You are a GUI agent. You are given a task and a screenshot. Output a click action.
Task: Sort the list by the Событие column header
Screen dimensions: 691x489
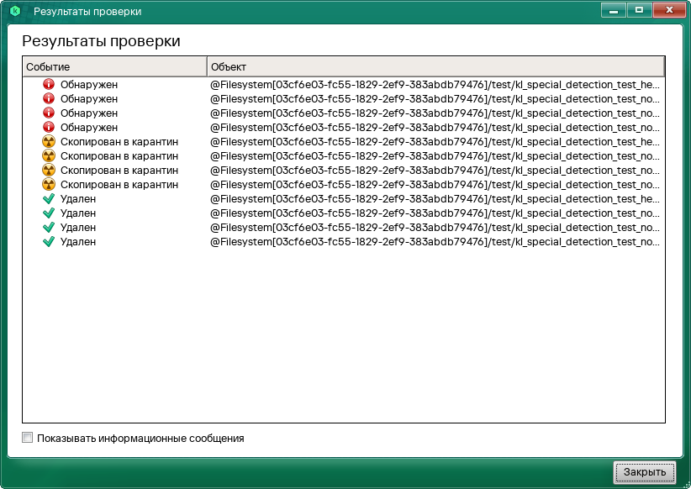tap(113, 66)
